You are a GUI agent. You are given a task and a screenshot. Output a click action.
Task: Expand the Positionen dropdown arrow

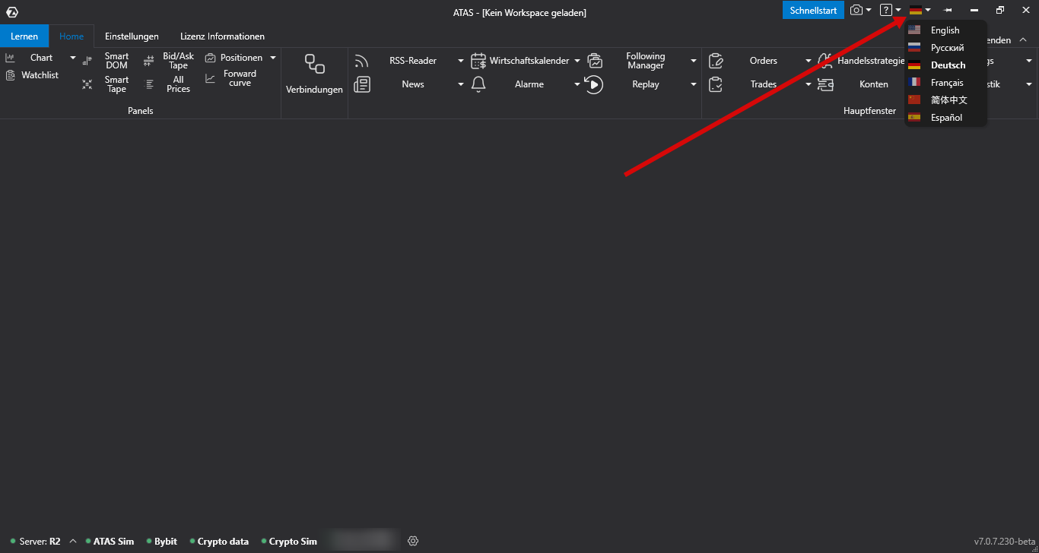coord(273,58)
